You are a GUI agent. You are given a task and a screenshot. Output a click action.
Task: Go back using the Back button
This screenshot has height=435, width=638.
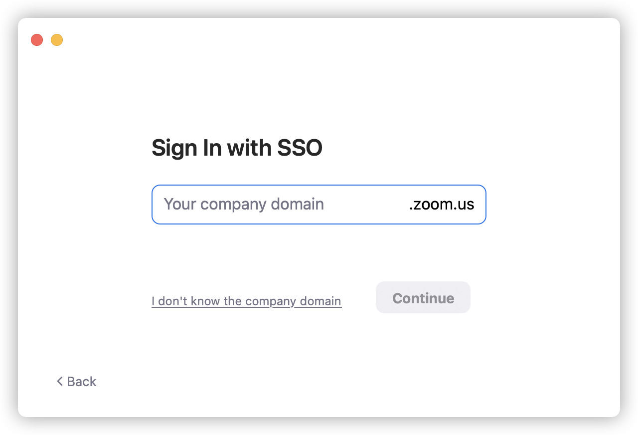[x=76, y=382]
